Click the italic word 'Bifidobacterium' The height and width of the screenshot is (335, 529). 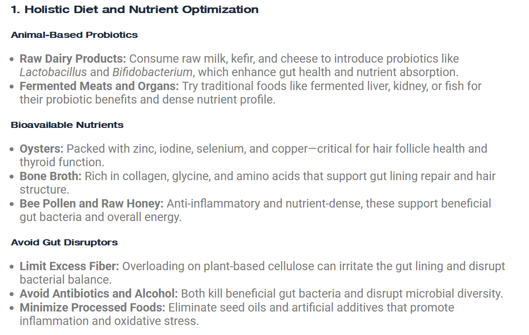[x=152, y=72]
